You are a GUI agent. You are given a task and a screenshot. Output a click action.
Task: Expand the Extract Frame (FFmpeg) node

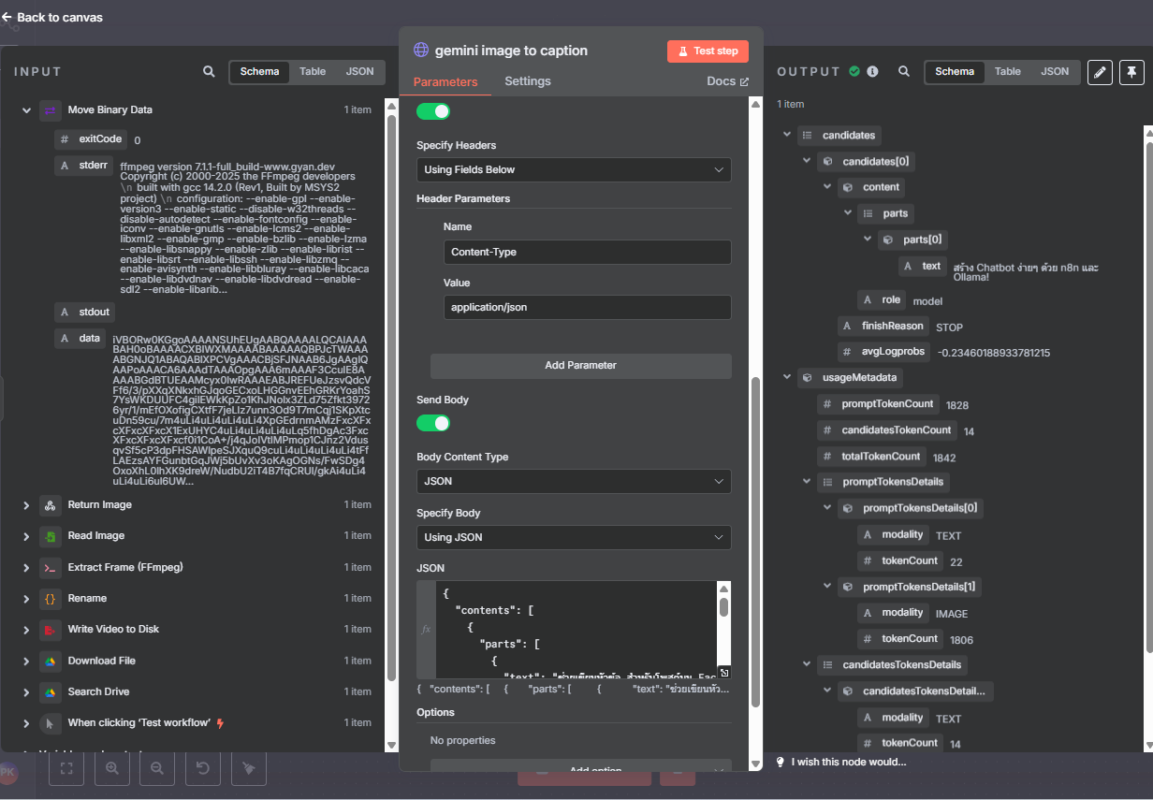[26, 568]
